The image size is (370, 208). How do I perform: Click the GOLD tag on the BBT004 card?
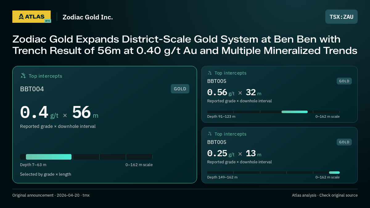(x=180, y=89)
